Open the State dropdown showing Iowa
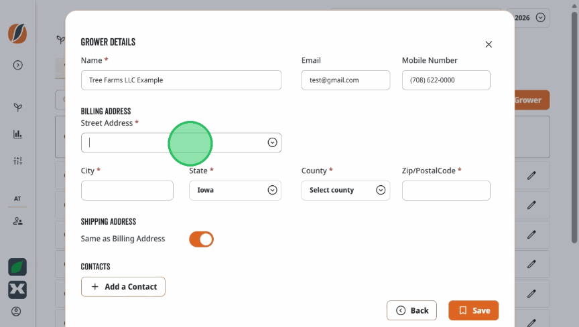579x327 pixels. click(x=235, y=190)
